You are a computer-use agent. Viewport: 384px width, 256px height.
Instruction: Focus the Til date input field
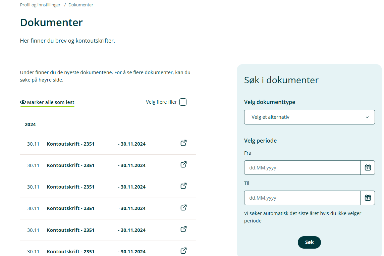pos(302,198)
